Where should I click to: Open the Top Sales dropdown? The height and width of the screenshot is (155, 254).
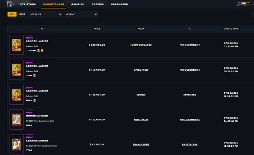(46, 14)
